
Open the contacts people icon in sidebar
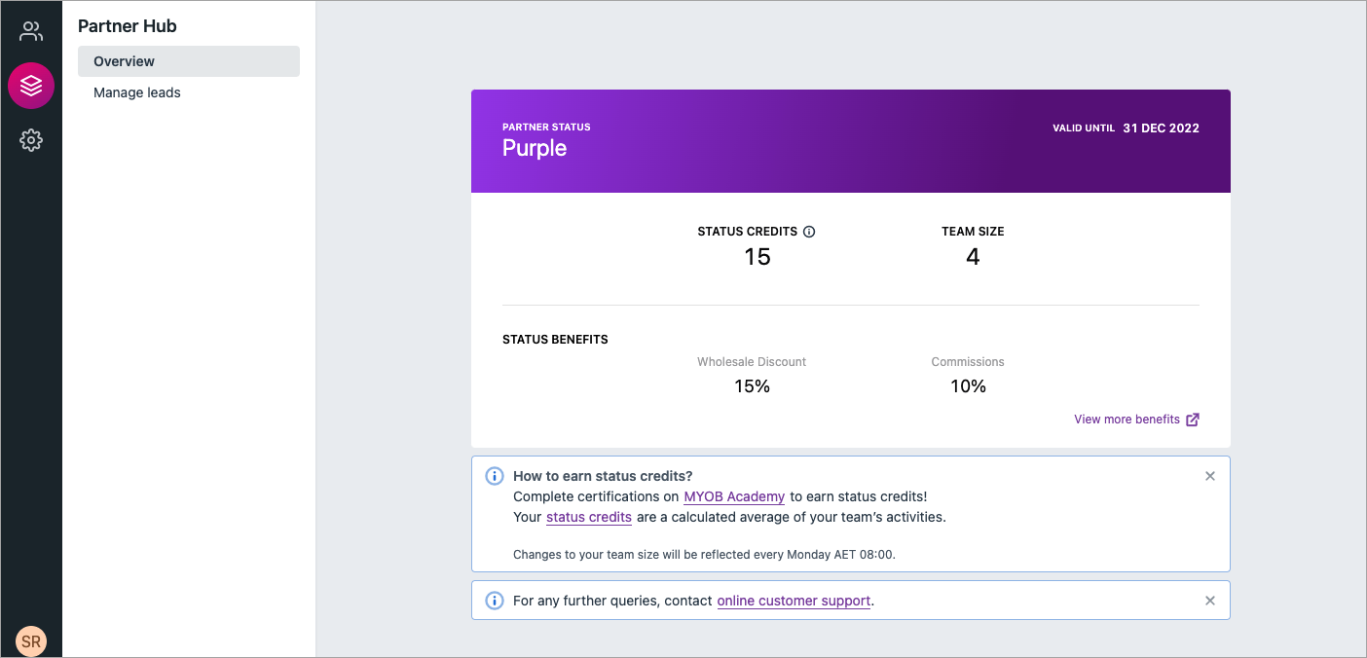31,31
